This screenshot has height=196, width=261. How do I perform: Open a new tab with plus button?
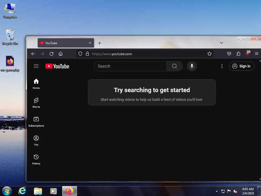click(x=100, y=43)
